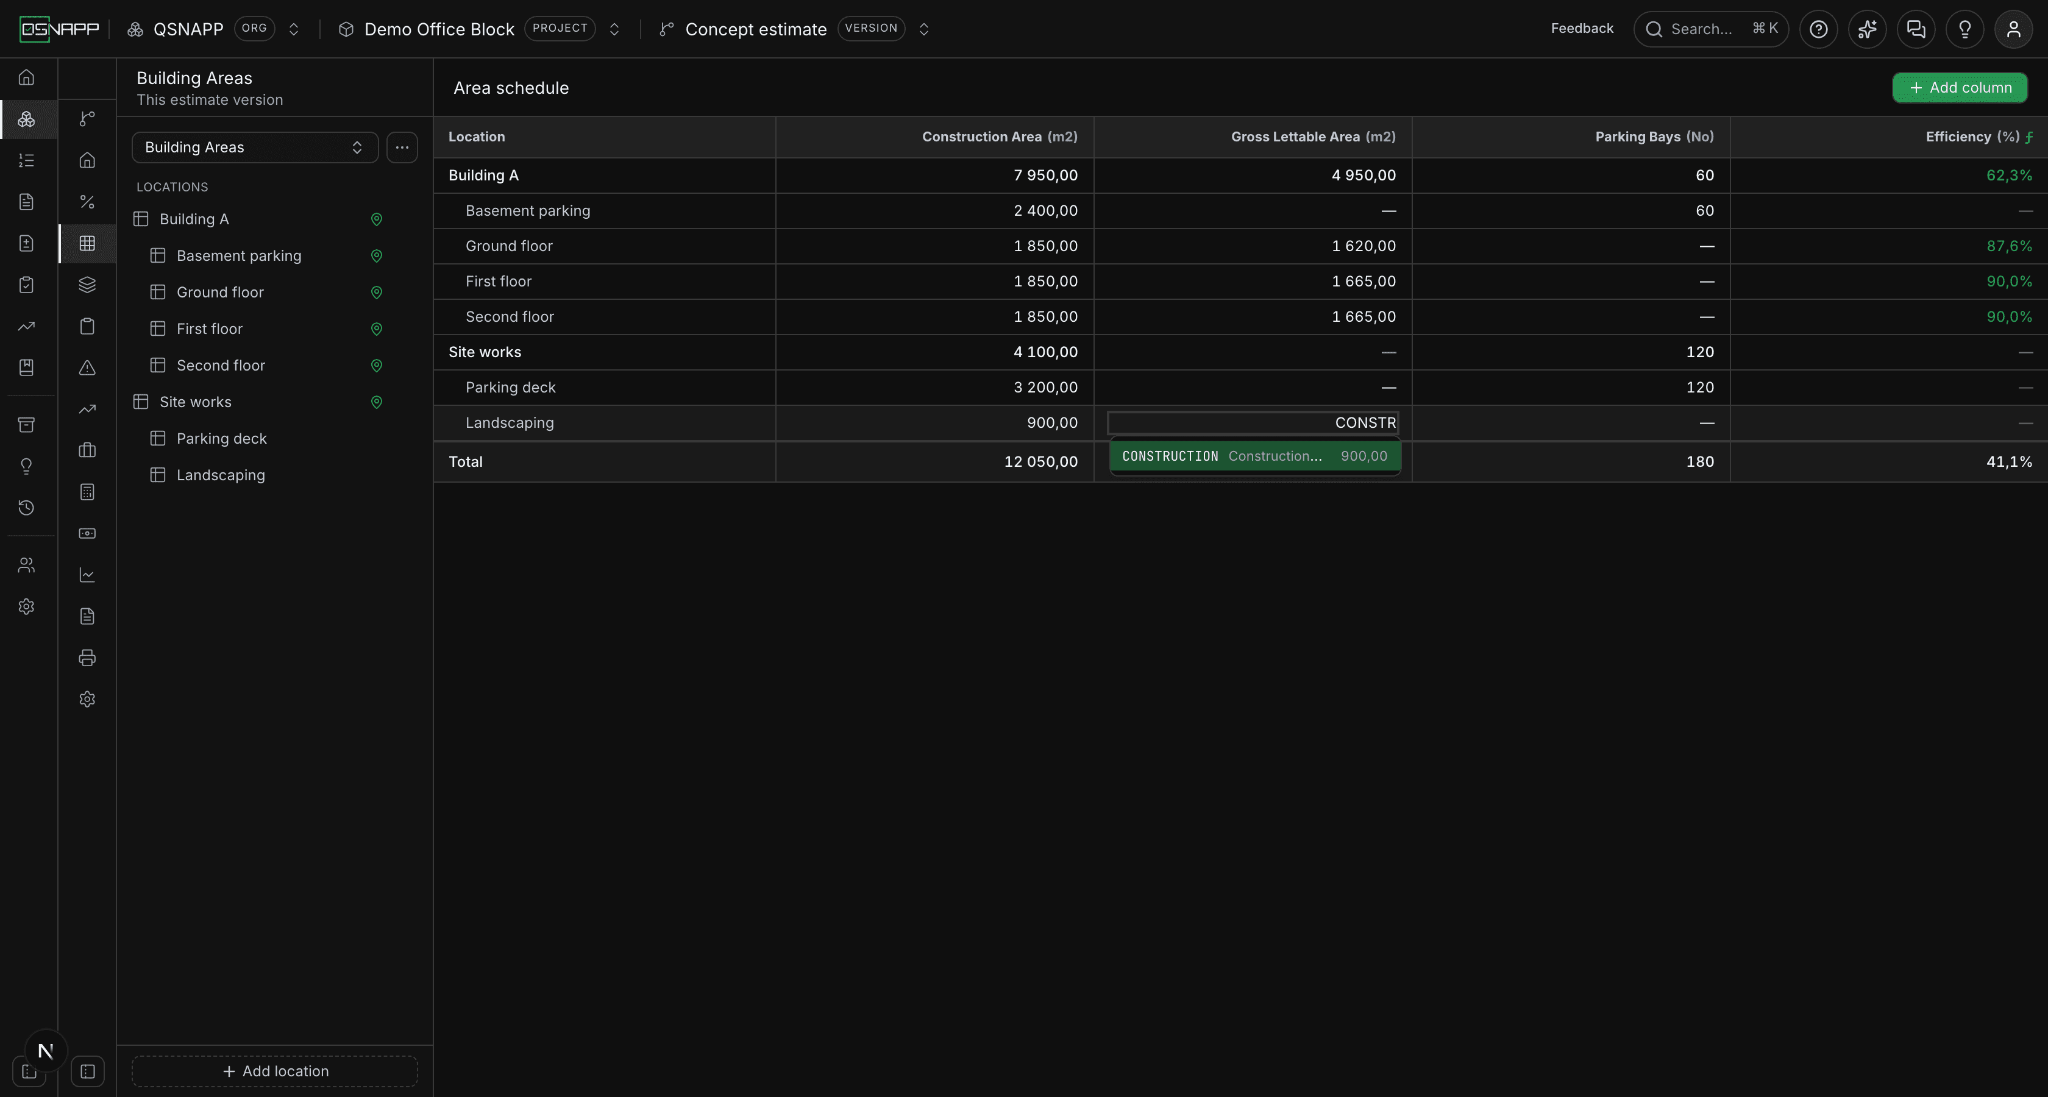Open the AI sparkles assistant icon
The image size is (2048, 1097).
pos(1867,29)
